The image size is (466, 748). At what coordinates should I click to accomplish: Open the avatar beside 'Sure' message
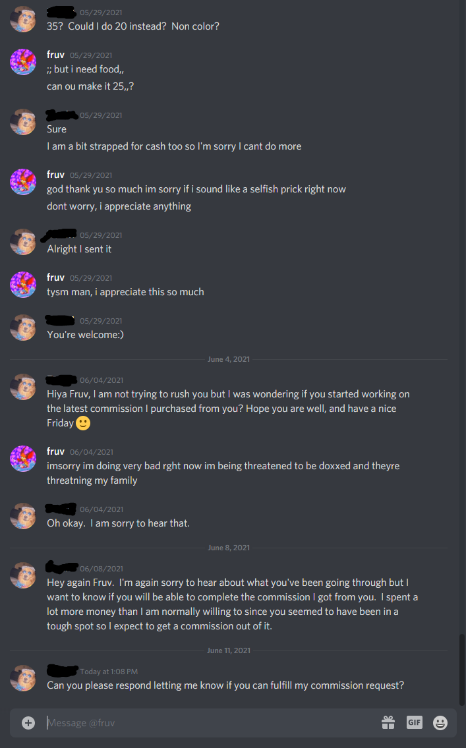click(23, 122)
